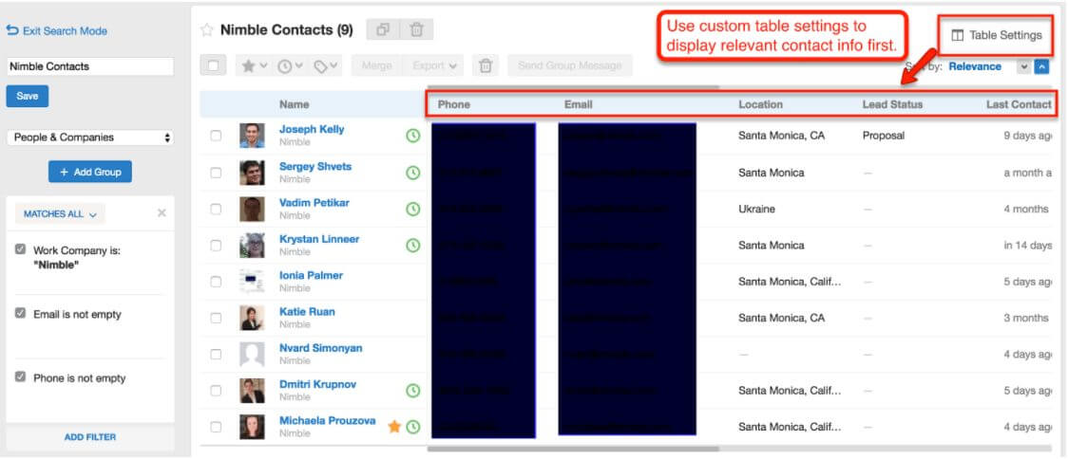Remove the MATCHES ALL filter group with X
Viewport: 1068px width, 459px height.
click(x=162, y=213)
